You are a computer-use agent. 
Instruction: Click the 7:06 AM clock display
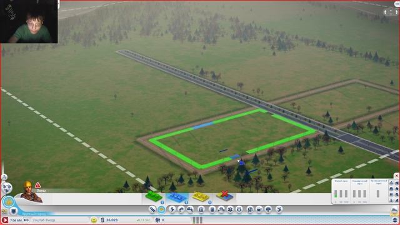pos(16,220)
